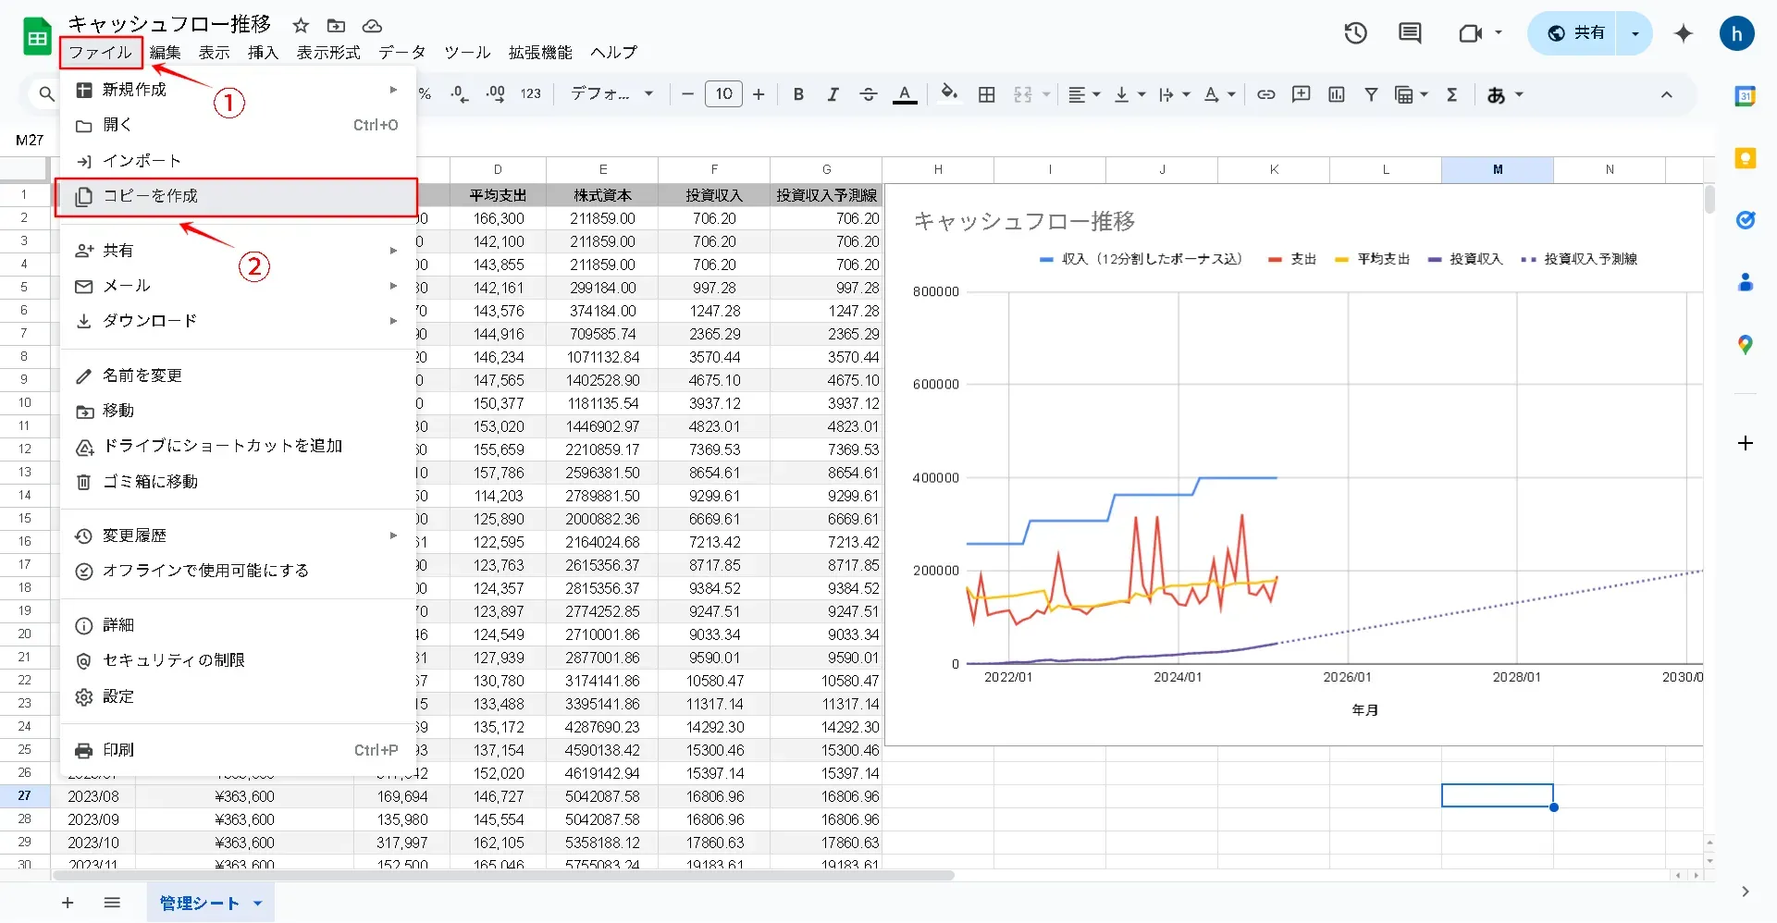Choose コピーを作成 from File menu

click(237, 196)
